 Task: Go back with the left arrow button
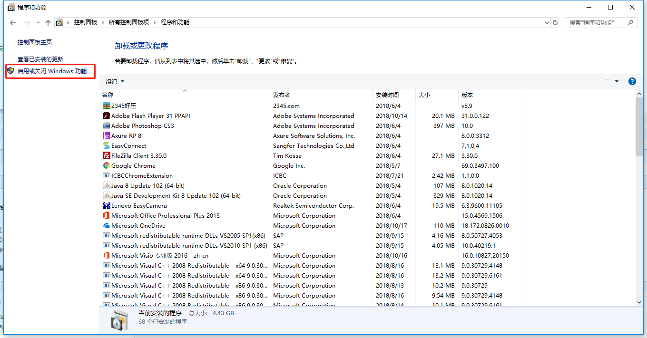[13, 23]
